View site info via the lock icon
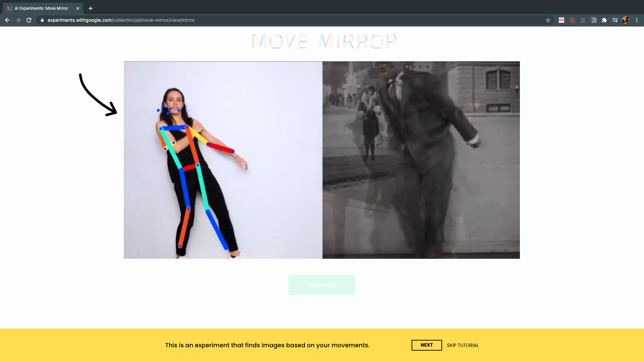Image resolution: width=644 pixels, height=362 pixels. (x=42, y=20)
